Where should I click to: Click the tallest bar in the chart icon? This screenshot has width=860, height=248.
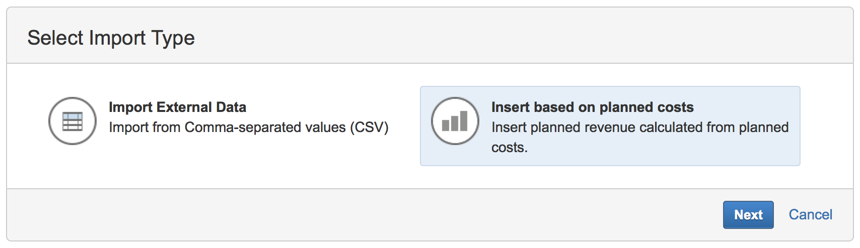tap(464, 121)
